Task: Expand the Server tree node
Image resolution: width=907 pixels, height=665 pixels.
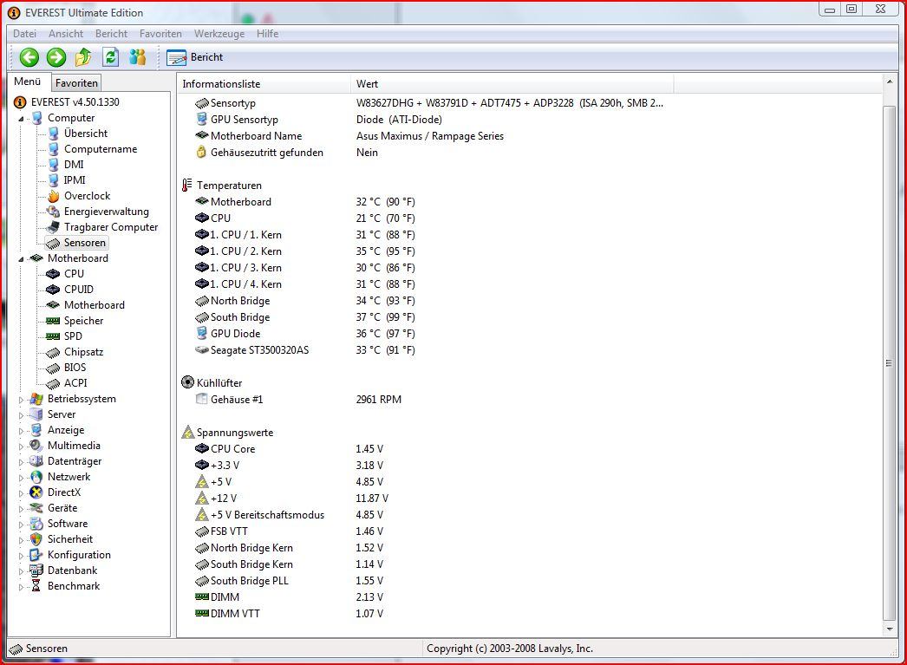Action: [x=21, y=415]
